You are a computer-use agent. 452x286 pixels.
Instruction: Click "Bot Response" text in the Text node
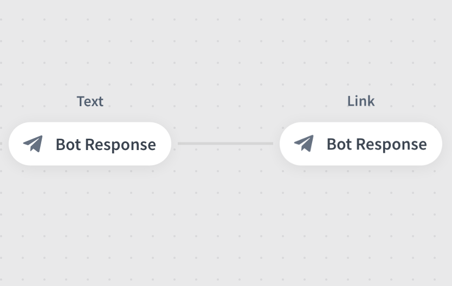point(106,144)
